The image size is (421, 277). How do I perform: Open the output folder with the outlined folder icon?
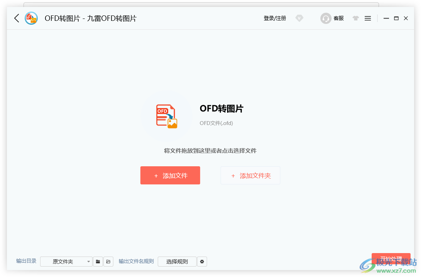click(108, 262)
